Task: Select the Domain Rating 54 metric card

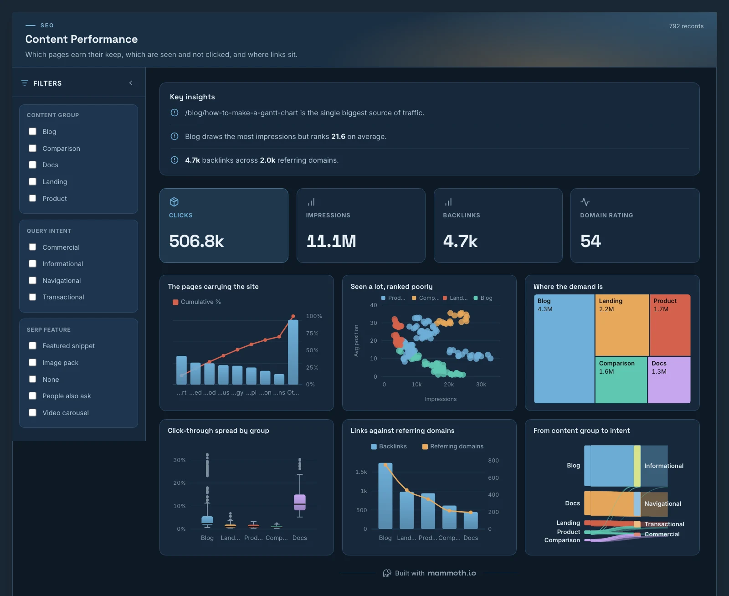Action: pos(635,226)
